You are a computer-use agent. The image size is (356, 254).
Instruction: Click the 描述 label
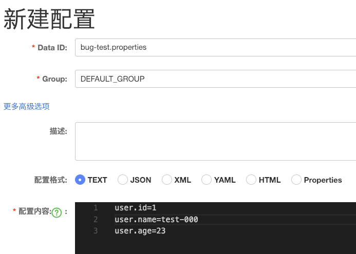pyautogui.click(x=59, y=131)
